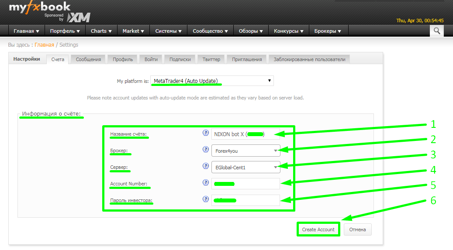The width and height of the screenshot is (453, 250).
Task: Switch to the Сообщения tab
Action: coord(88,59)
